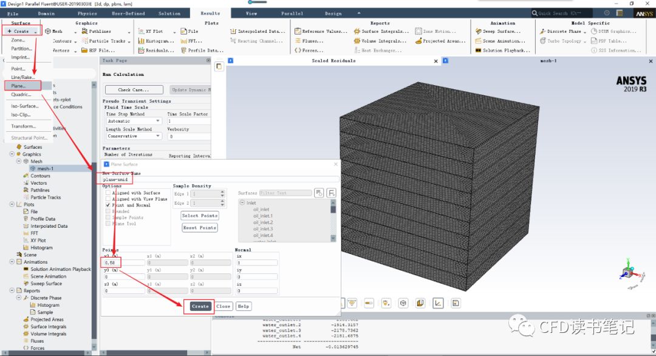Viewport: 656px width, 356px height.
Task: Select mesh-1 in the outline tree
Action: tap(46, 169)
